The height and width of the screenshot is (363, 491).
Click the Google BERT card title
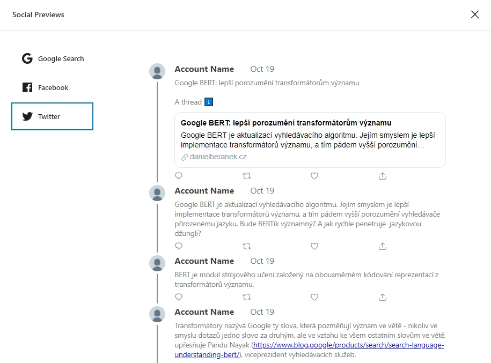click(285, 123)
